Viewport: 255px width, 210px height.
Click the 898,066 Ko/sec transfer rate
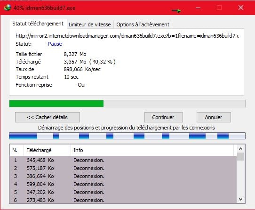82,70
